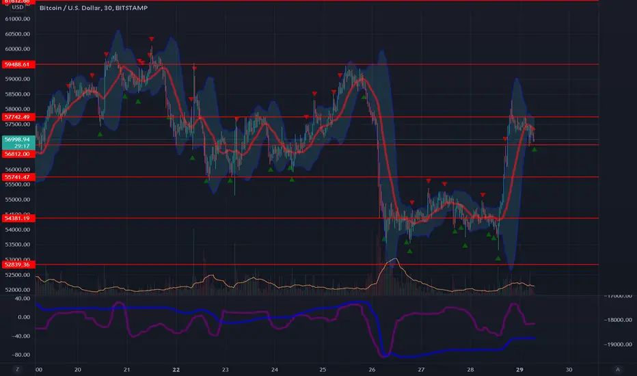Click date 29 on the time axis
This screenshot has height=376, width=637.
point(519,369)
